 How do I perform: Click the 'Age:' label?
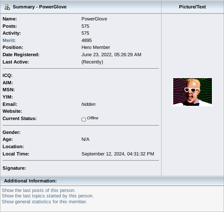click(8, 139)
